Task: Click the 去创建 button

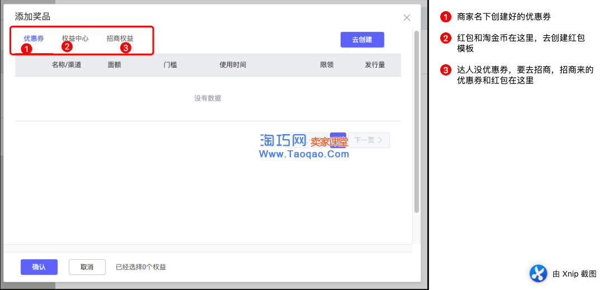Action: click(x=362, y=40)
